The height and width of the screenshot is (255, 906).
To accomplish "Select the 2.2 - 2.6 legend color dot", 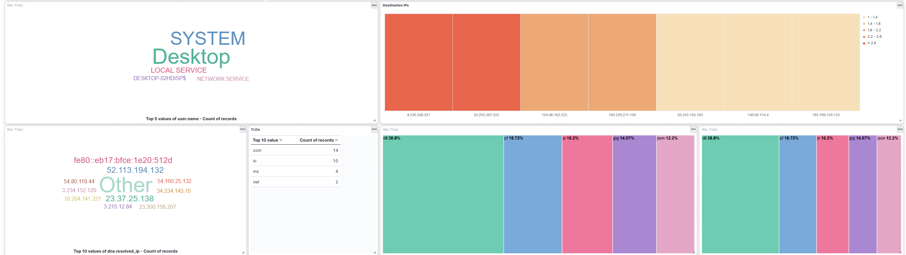I will point(864,37).
